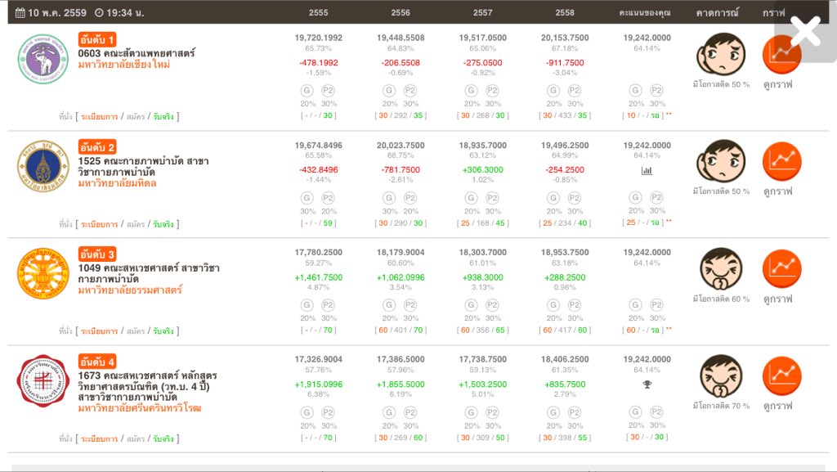Click Mahidol University logo
The width and height of the screenshot is (837, 472).
43,166
